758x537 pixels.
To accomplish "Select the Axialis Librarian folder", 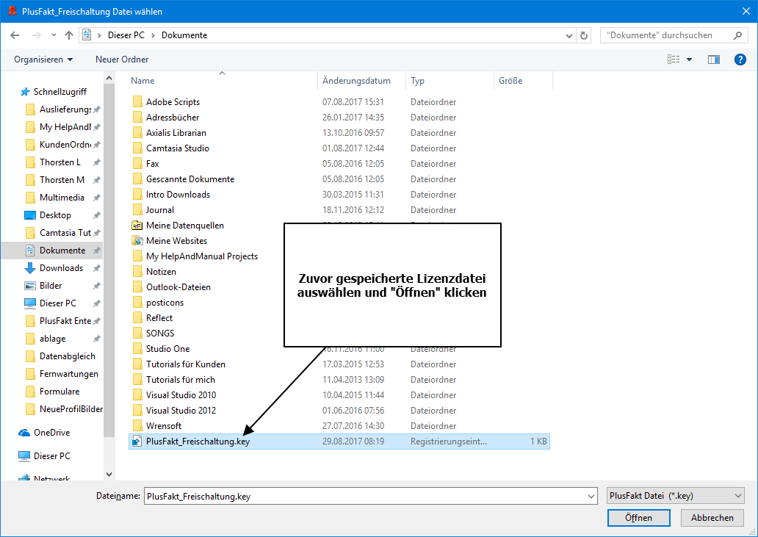I will (176, 133).
